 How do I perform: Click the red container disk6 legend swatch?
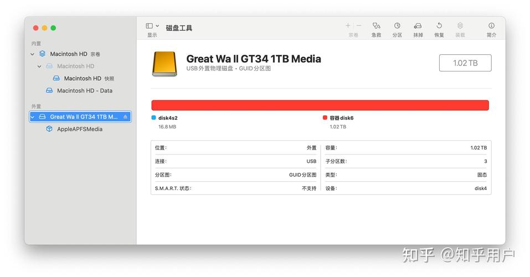325,117
